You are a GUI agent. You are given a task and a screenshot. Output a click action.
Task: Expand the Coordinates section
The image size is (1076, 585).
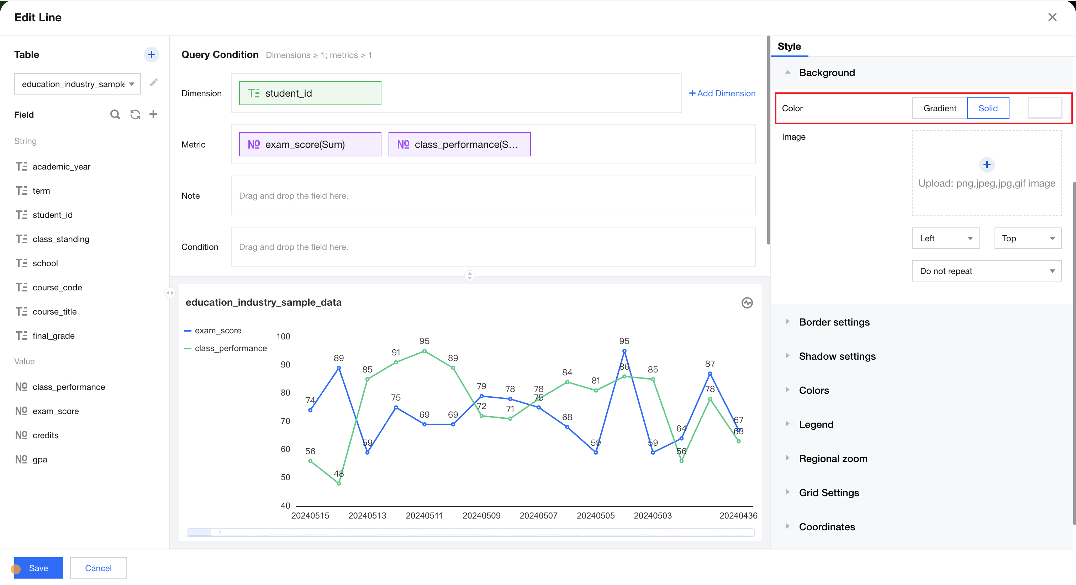pos(787,527)
